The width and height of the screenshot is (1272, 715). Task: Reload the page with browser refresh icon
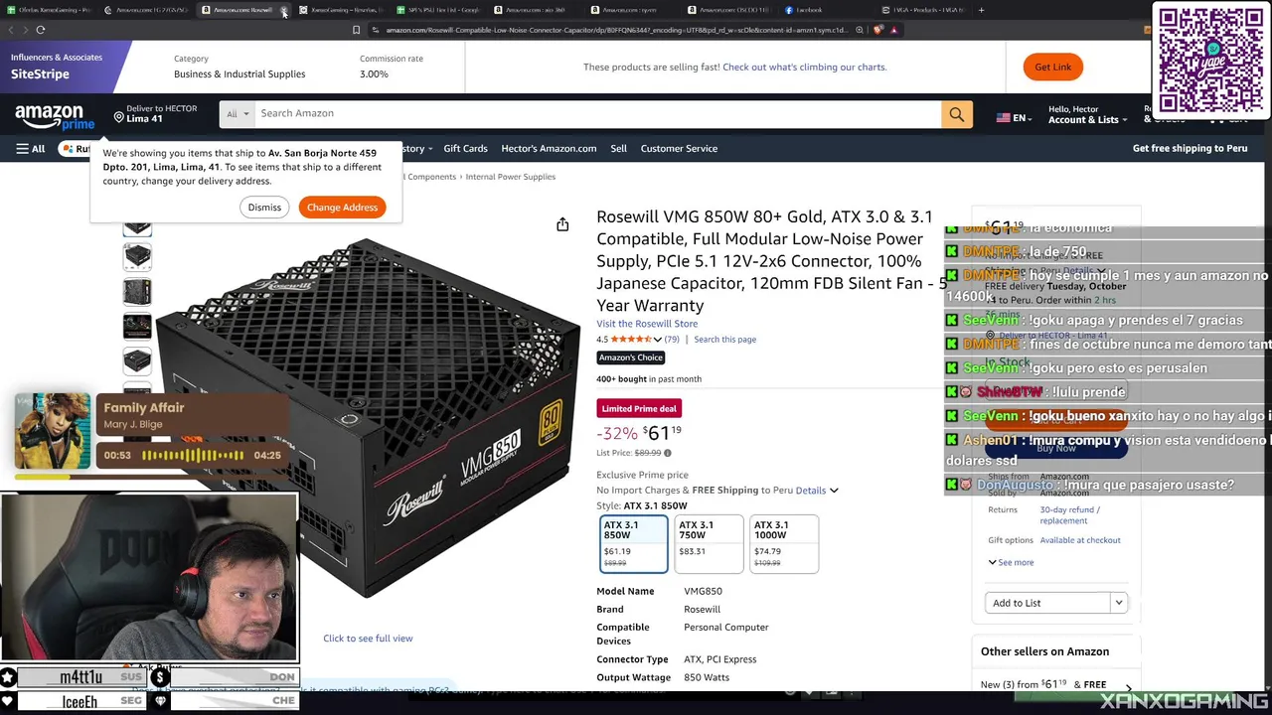coord(40,30)
